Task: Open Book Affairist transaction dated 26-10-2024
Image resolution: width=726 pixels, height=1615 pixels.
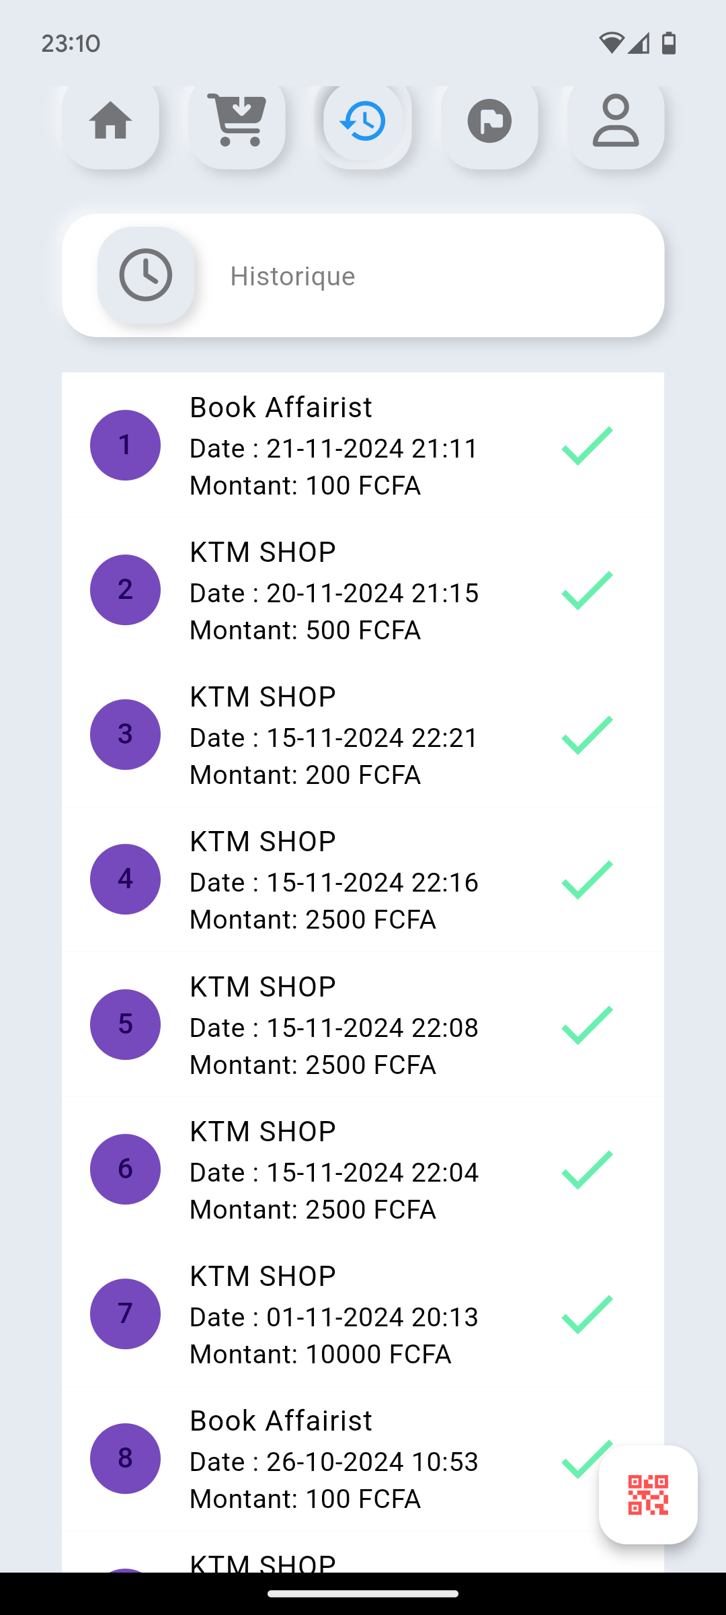Action: click(x=363, y=1459)
